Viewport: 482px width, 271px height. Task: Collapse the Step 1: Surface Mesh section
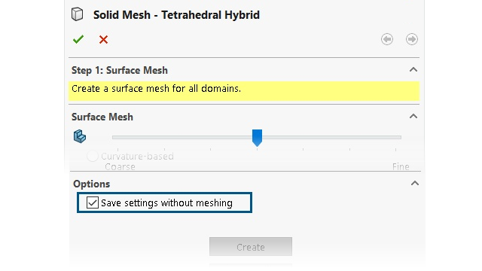(x=413, y=69)
